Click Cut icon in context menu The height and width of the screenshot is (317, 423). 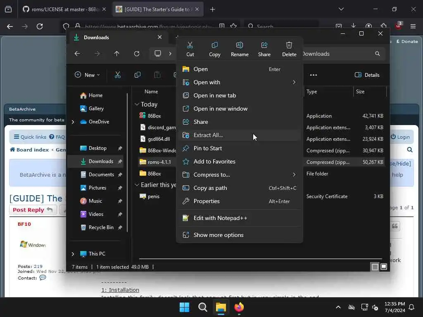[190, 49]
